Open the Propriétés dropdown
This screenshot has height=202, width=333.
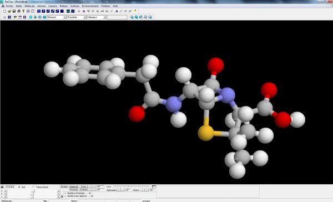(x=77, y=17)
